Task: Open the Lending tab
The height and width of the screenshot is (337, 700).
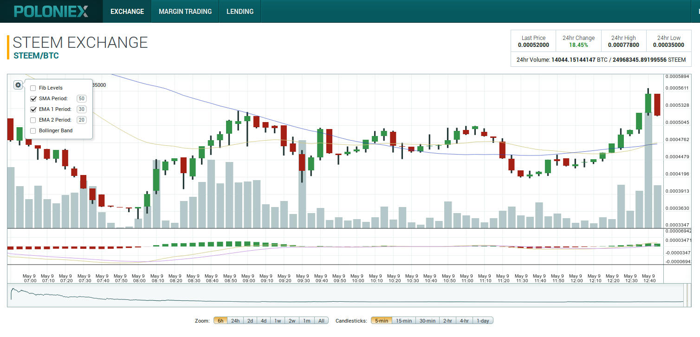Action: click(x=240, y=11)
